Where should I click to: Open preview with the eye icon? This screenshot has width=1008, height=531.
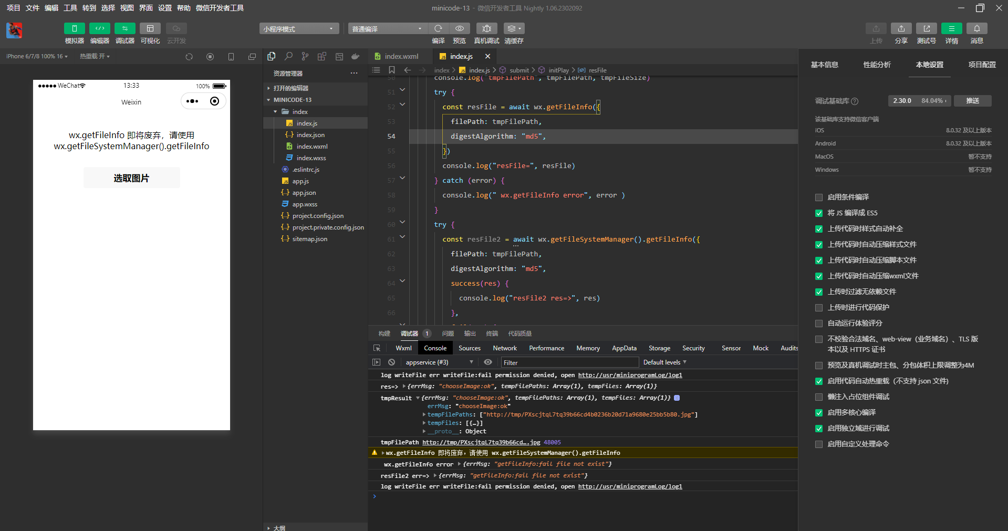459,28
